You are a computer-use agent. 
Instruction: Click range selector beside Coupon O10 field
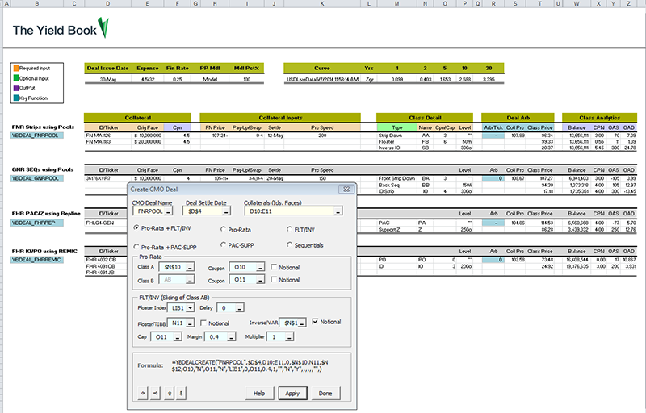[260, 267]
